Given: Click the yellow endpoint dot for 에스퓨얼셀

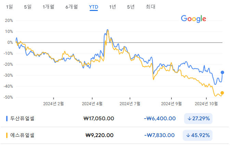Looking at the screenshot, I should point(222,93).
